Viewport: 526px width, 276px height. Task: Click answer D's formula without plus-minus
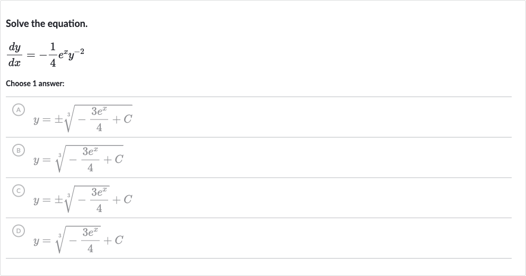point(78,240)
